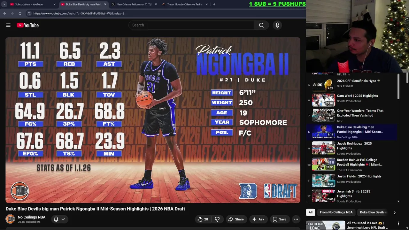Select the All filter chip
Image resolution: width=409 pixels, height=230 pixels.
point(310,212)
